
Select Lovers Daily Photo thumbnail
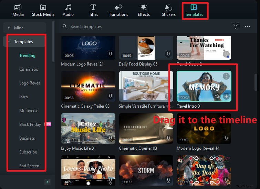(x=88, y=170)
